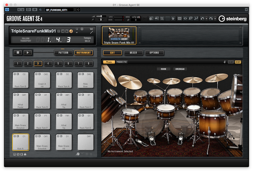Click the lightning bolt toolbar icon
This screenshot has width=253, height=172.
click(x=173, y=19)
